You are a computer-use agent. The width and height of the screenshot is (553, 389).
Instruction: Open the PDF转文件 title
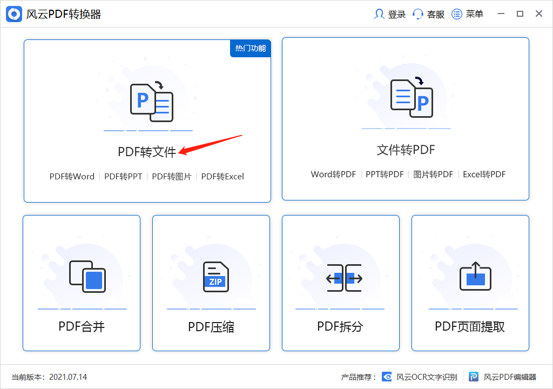pos(147,152)
